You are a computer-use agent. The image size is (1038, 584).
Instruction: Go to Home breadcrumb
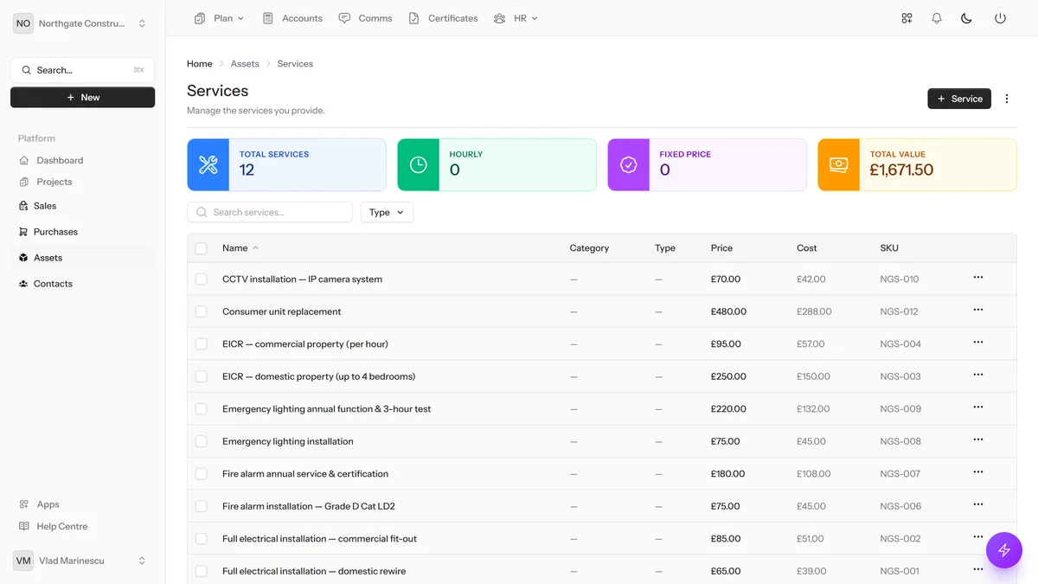[200, 64]
